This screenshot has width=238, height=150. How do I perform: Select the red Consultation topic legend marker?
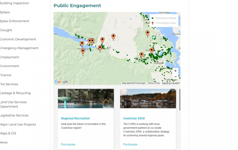pos(153,23)
